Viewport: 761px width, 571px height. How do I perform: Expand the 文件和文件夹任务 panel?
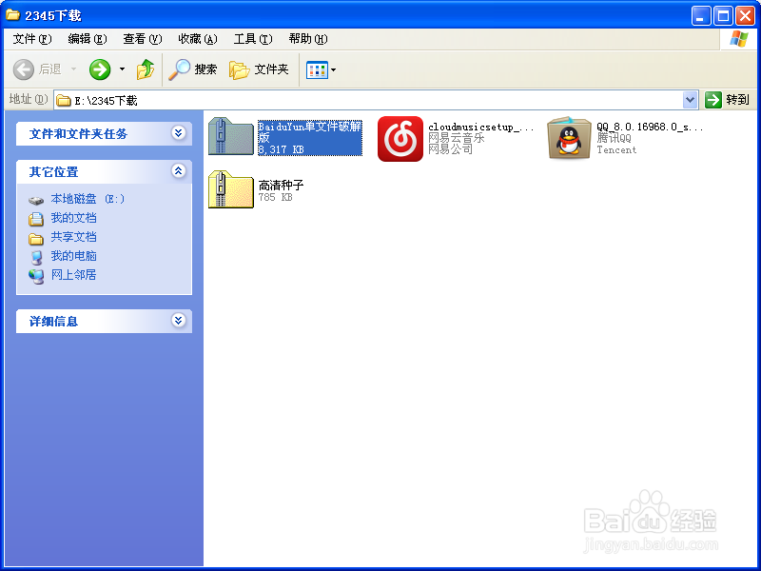[179, 133]
